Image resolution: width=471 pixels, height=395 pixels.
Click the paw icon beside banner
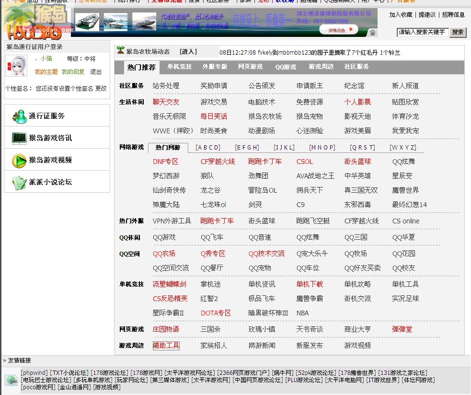coord(372,33)
